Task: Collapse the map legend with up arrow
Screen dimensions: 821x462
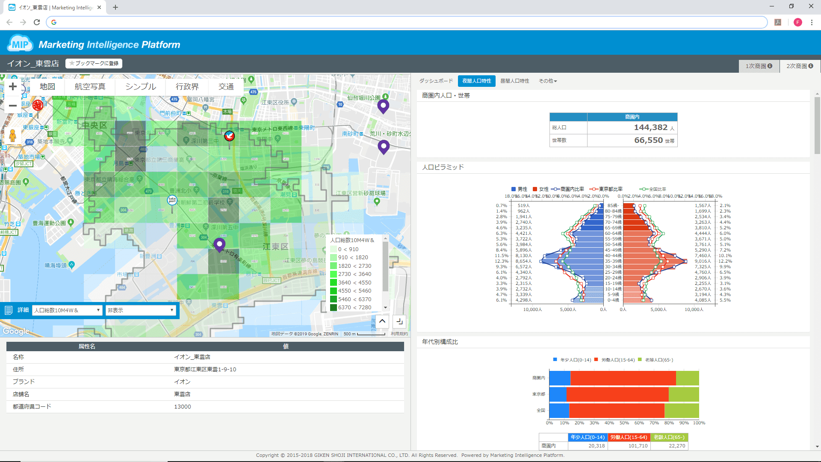Action: coord(382,321)
